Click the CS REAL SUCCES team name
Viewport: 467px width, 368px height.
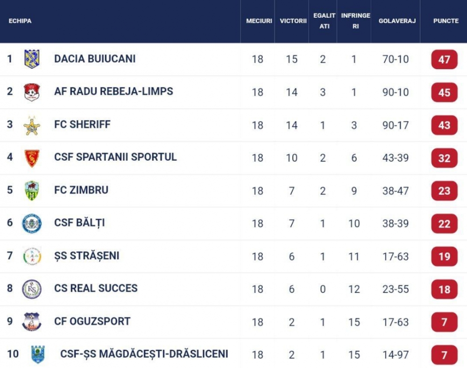pyautogui.click(x=96, y=288)
